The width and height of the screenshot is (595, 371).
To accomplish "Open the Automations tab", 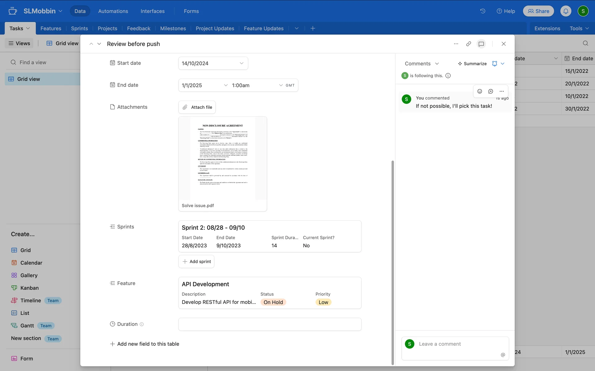I will [113, 11].
